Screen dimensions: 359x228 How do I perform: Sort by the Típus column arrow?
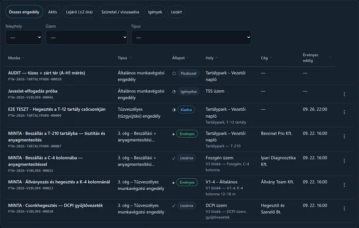[x=130, y=58]
